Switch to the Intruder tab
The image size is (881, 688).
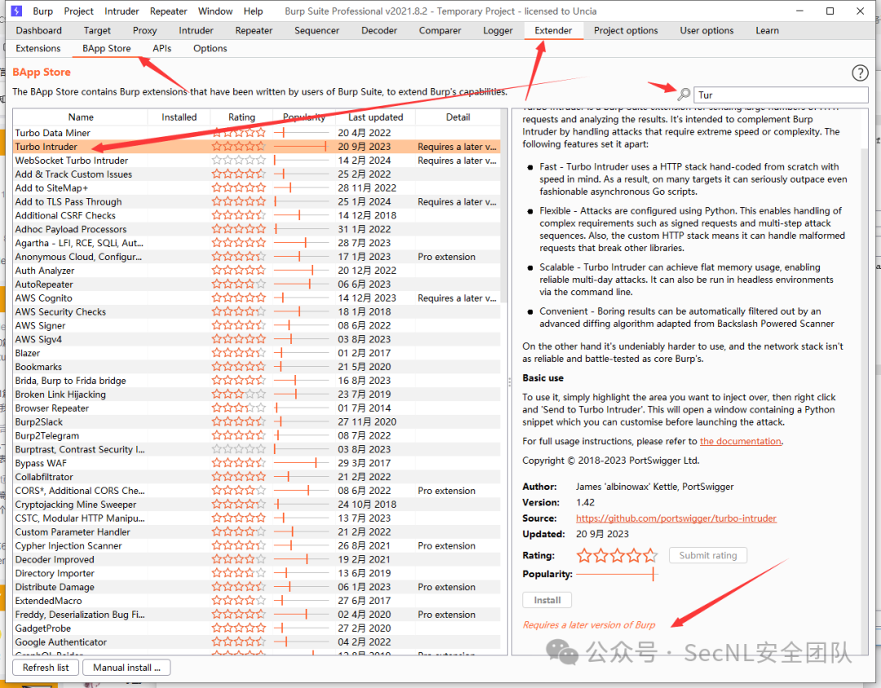(x=196, y=30)
